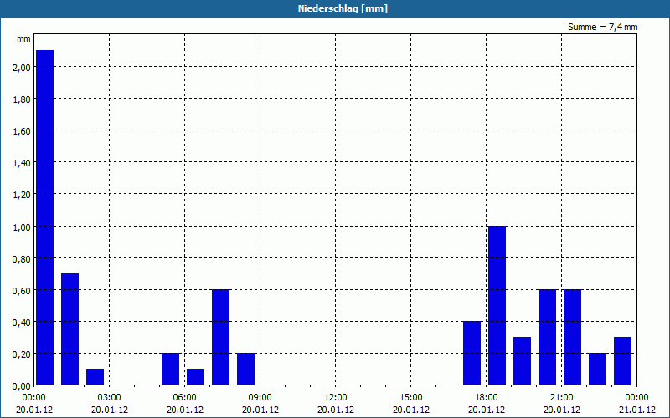Select the y-axis value "1,20"

pyautogui.click(x=23, y=195)
